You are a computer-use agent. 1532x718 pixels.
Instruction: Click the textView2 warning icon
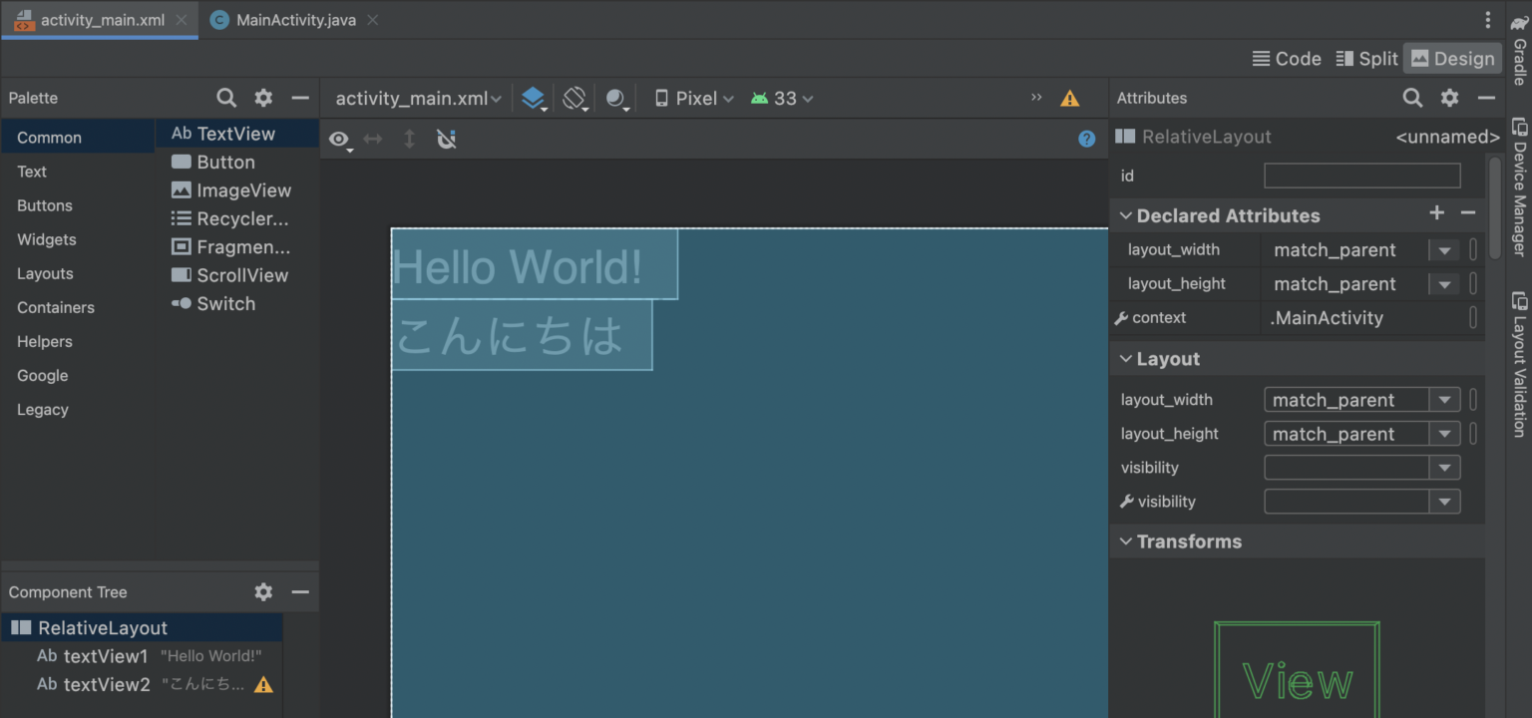[x=263, y=685]
